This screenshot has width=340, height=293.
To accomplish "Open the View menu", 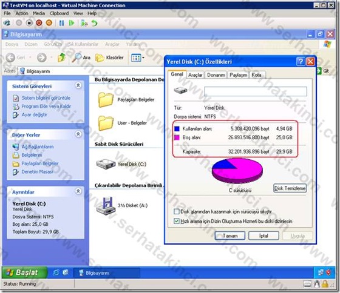I will pyautogui.click(x=78, y=13).
